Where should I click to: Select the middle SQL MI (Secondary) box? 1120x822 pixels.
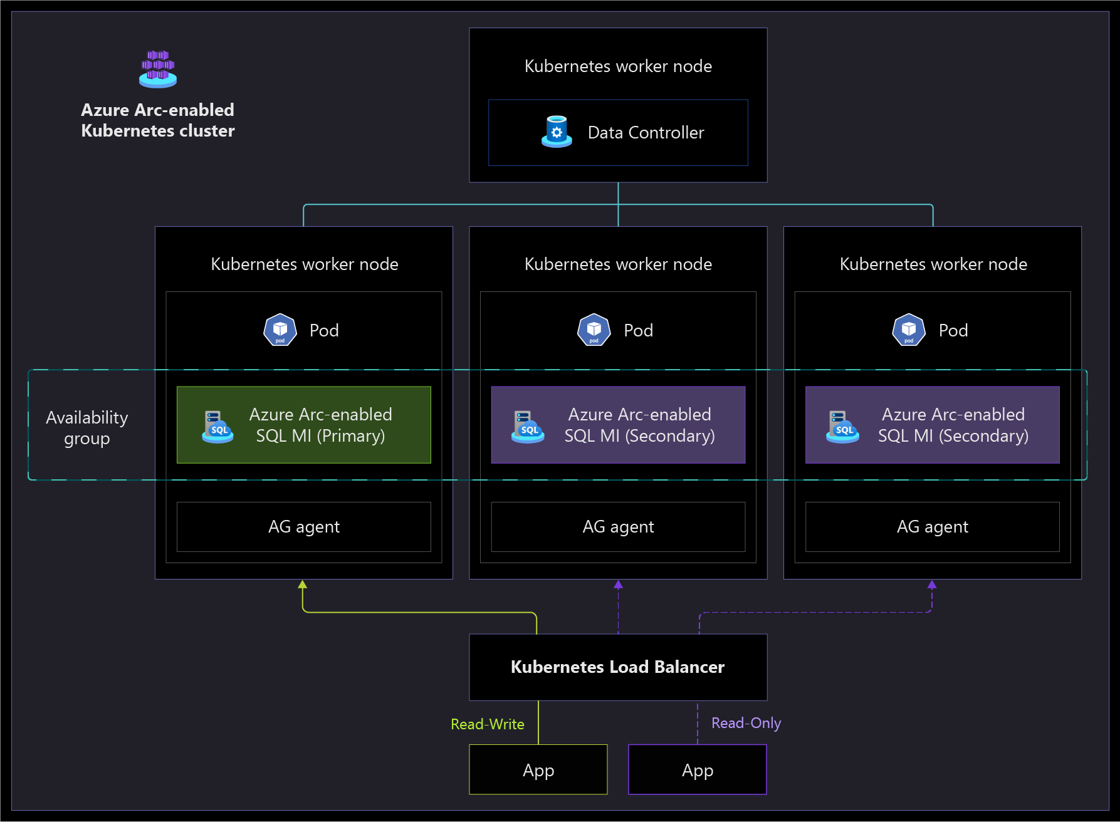[618, 425]
